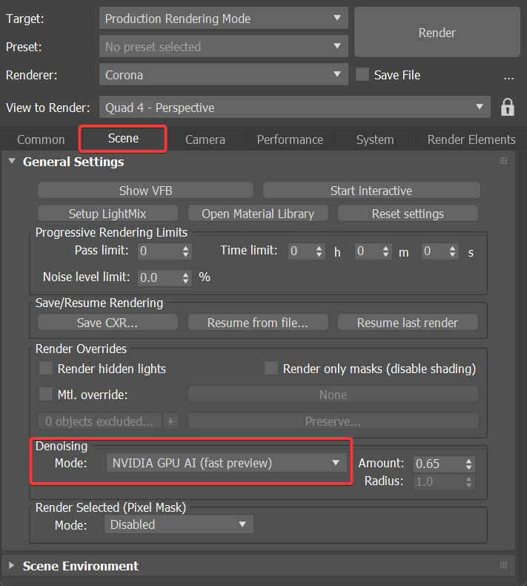Open the Denoising Mode dropdown

tap(226, 464)
